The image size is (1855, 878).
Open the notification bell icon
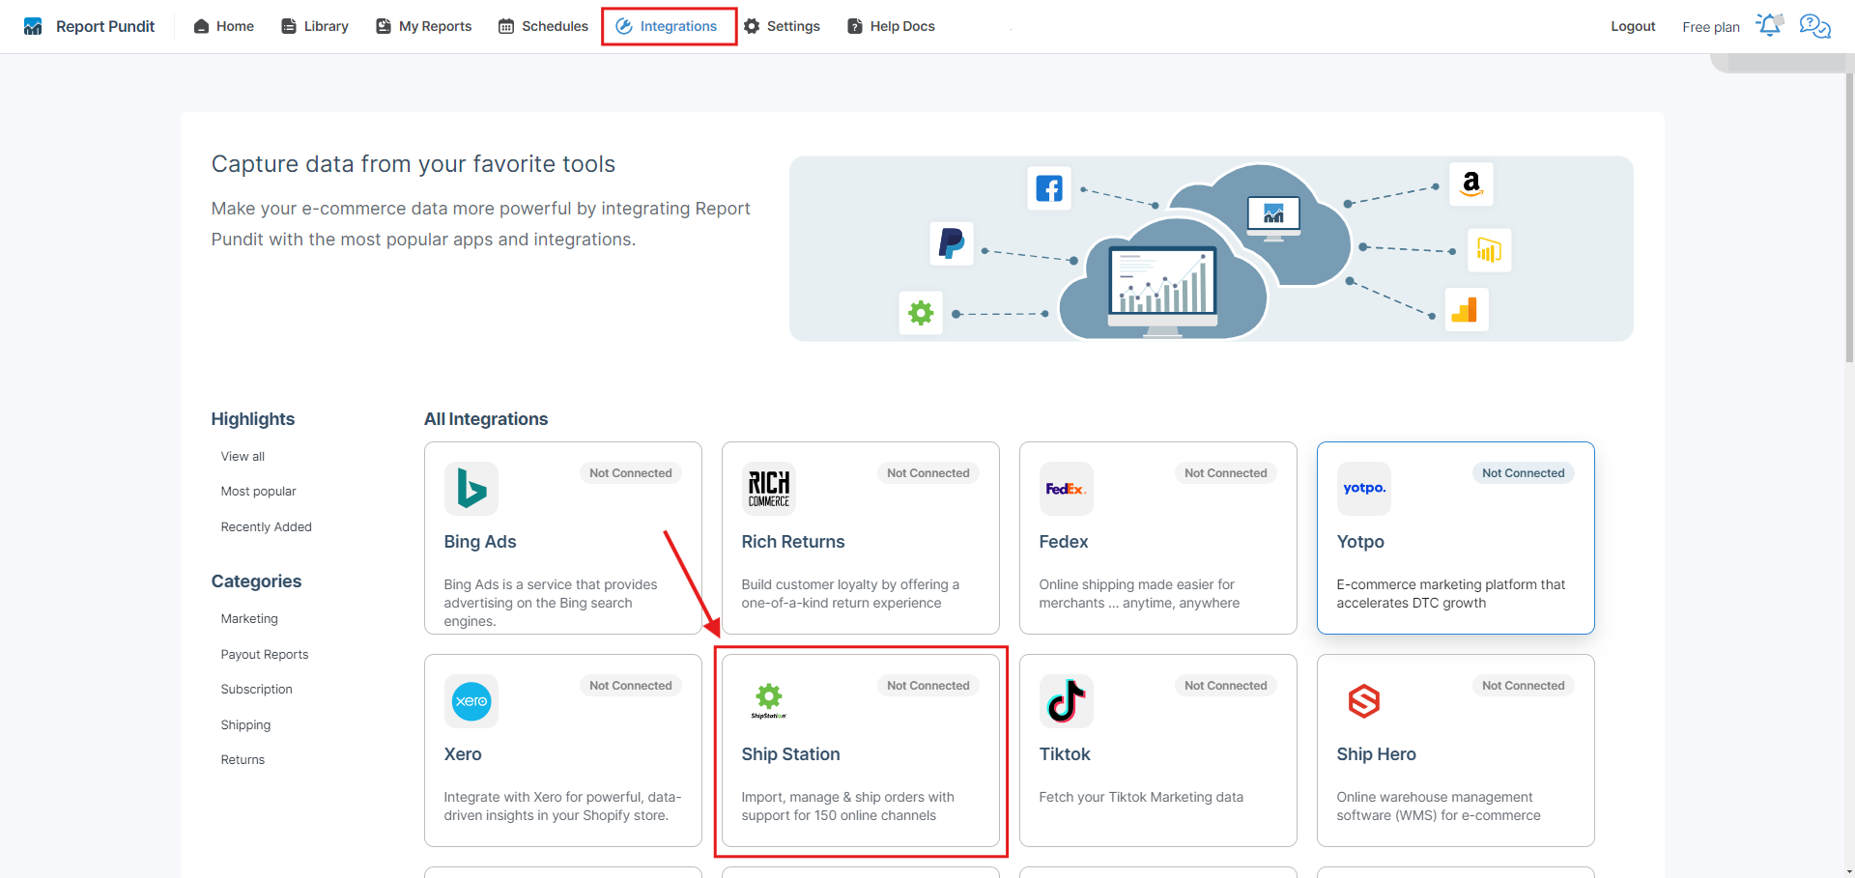pyautogui.click(x=1769, y=25)
